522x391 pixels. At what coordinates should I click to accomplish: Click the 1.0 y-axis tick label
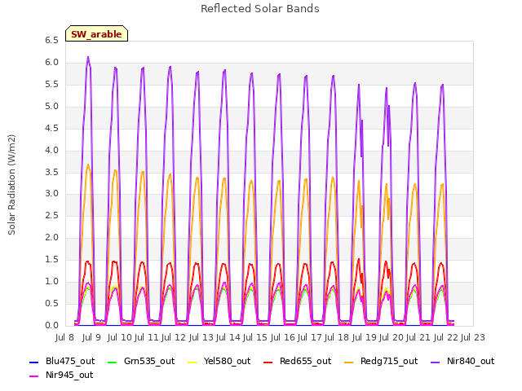click(x=51, y=281)
